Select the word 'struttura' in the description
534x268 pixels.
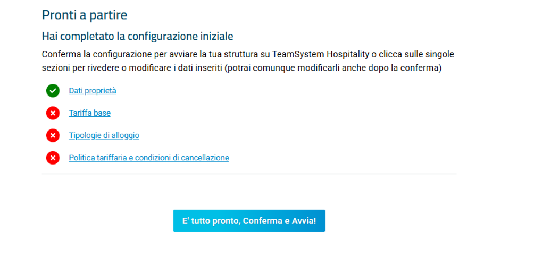(243, 54)
